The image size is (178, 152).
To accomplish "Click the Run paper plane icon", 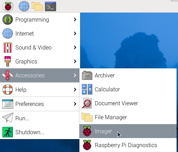I will (x=8, y=117).
